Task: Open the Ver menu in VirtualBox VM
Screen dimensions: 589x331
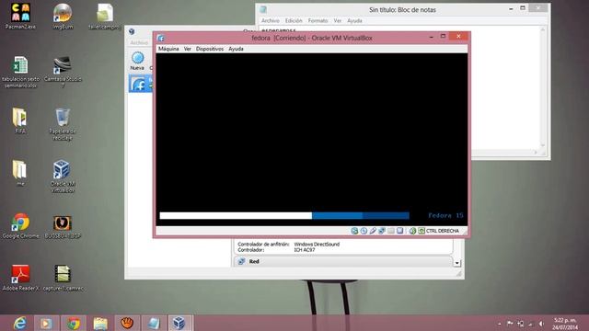Action: point(188,49)
